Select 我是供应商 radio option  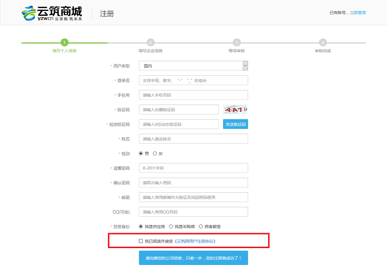pos(141,226)
